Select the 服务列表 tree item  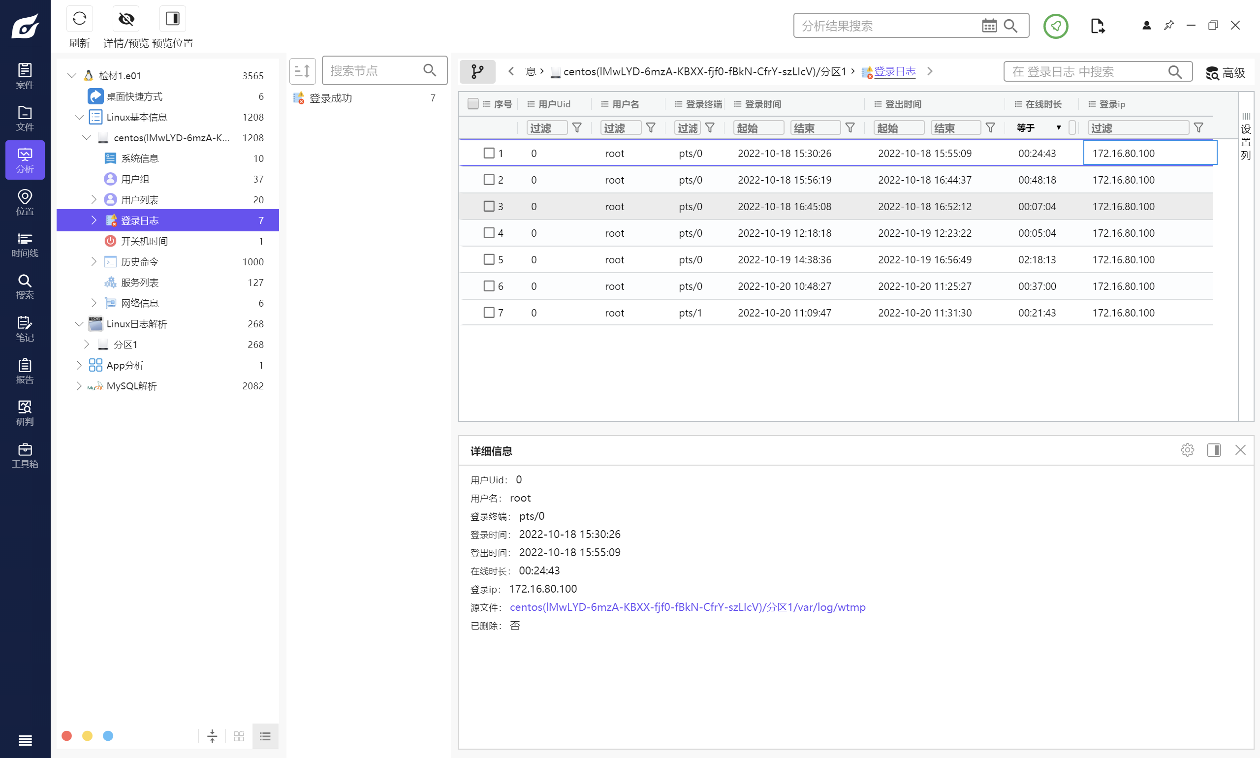139,283
